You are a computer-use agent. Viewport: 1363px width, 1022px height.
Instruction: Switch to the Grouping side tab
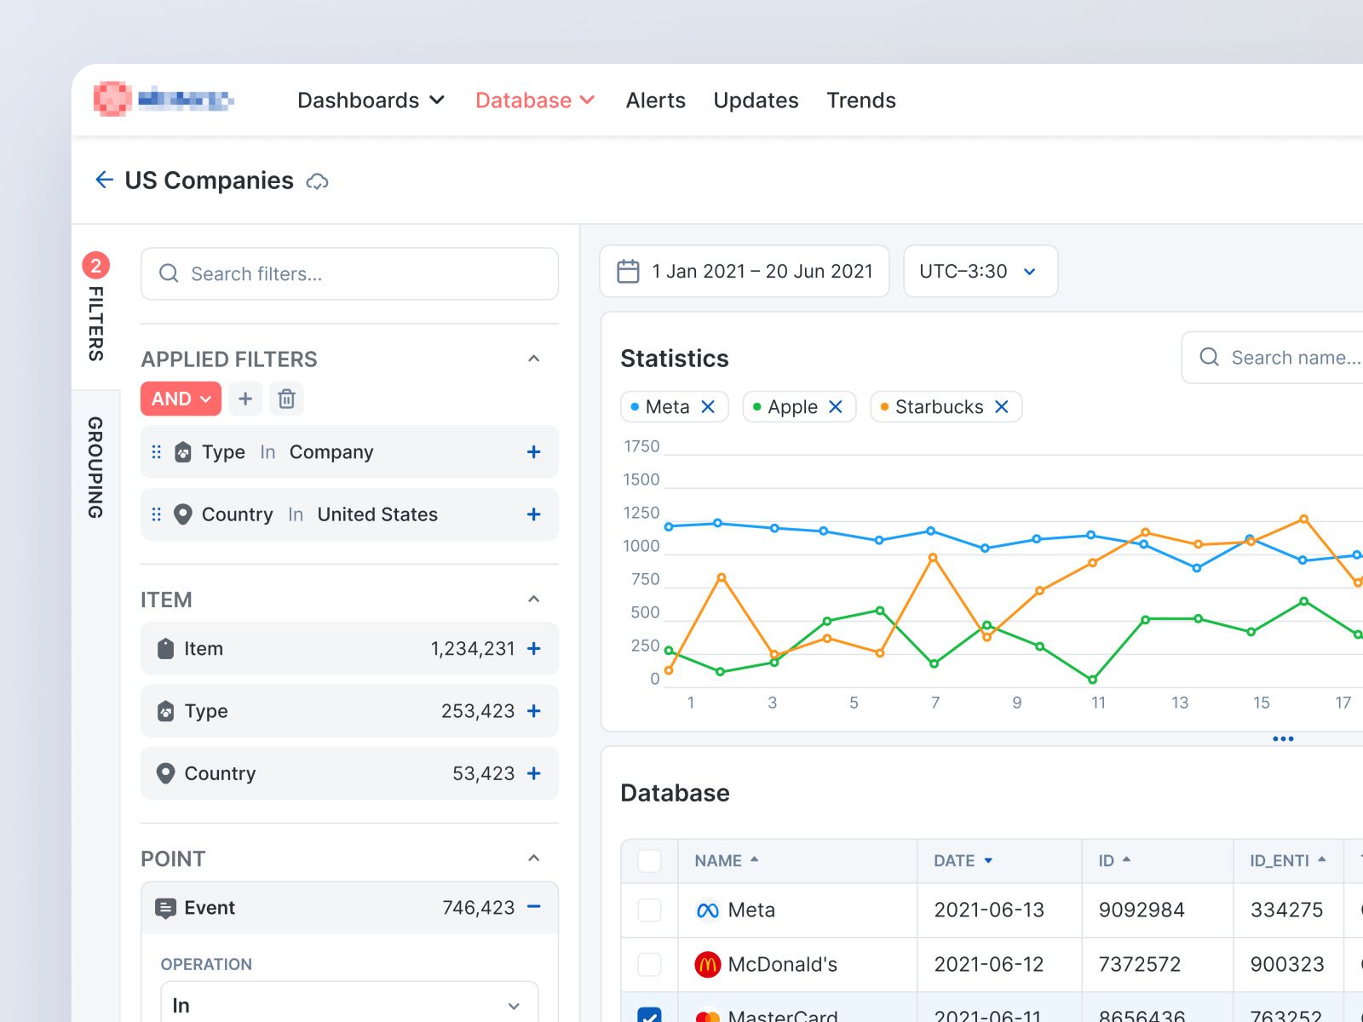(x=95, y=467)
